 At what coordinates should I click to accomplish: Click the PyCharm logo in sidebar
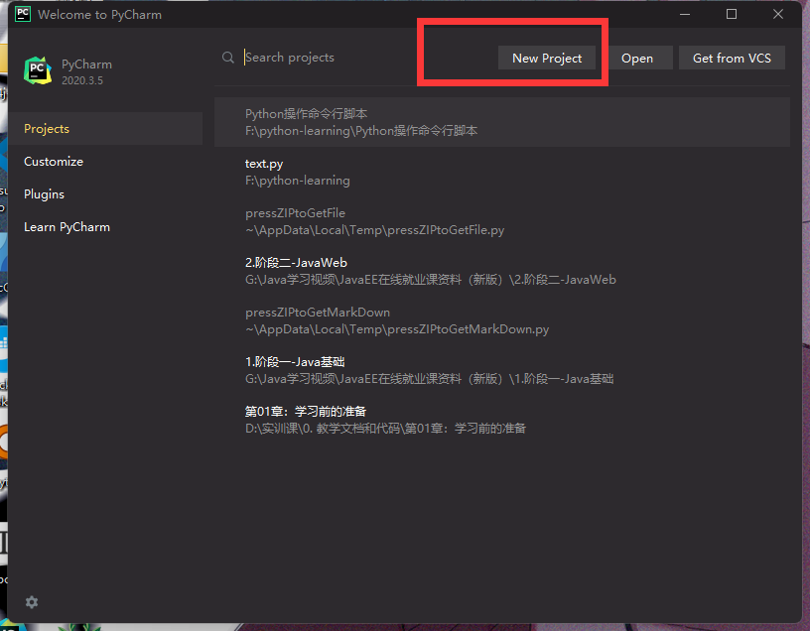point(38,70)
